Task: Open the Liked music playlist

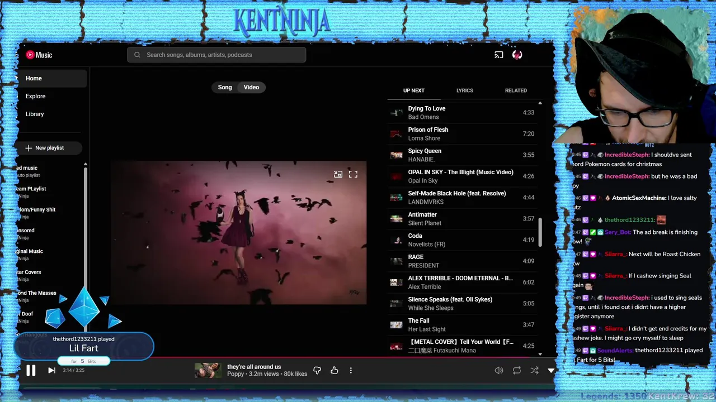Action: pyautogui.click(x=27, y=171)
